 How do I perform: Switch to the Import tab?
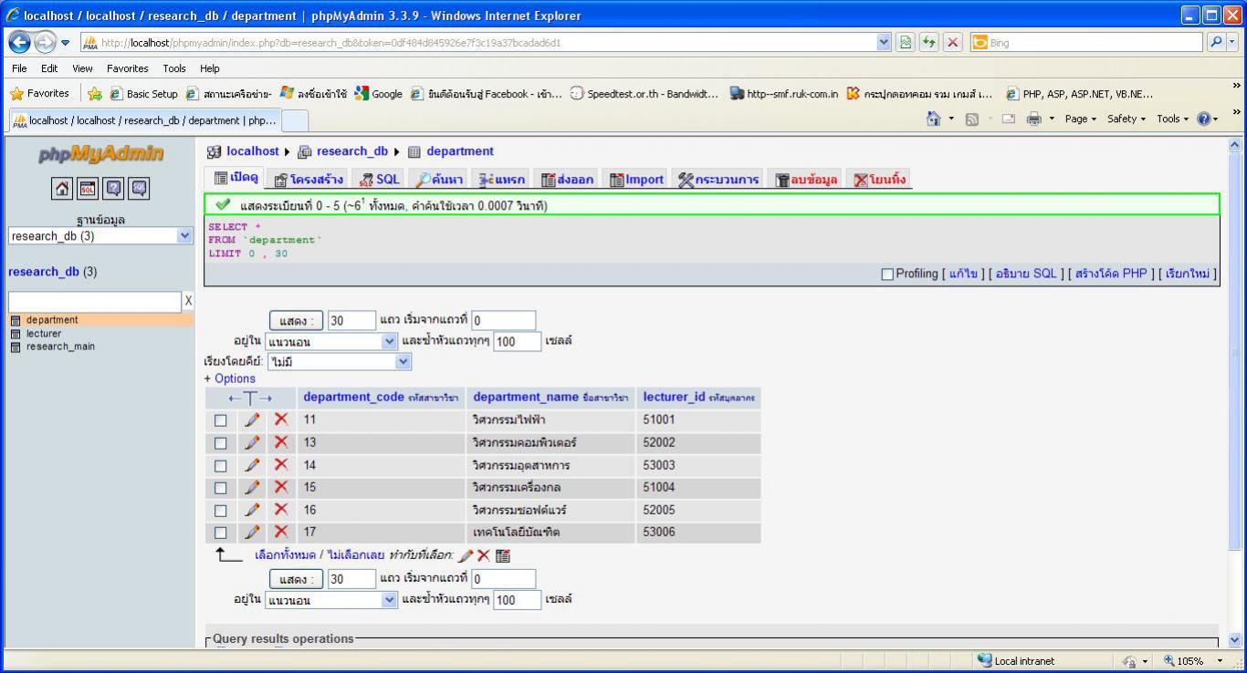[x=636, y=180]
